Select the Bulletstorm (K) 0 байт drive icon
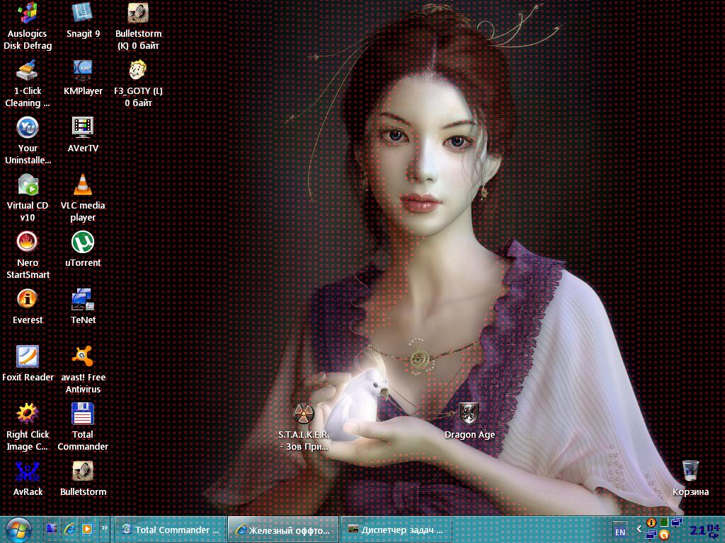 (x=138, y=25)
